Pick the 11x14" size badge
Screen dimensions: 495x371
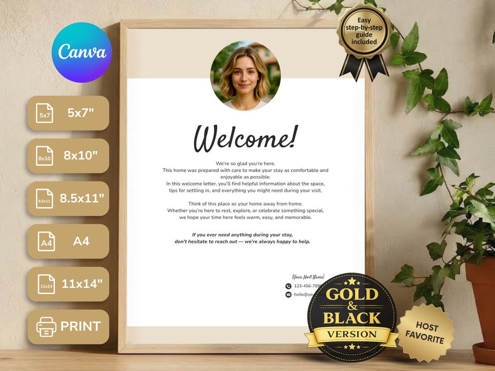click(68, 284)
